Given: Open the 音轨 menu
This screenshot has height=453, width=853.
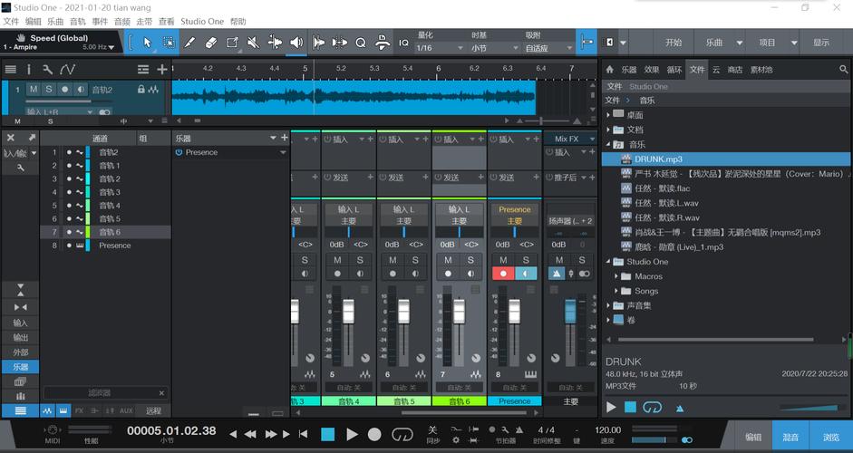Looking at the screenshot, I should [78, 21].
